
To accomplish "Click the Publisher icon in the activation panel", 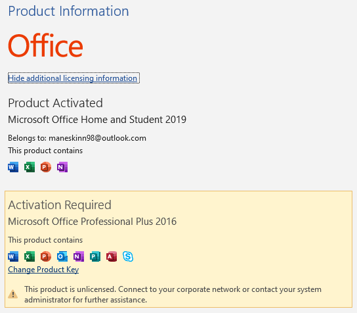I will (x=95, y=256).
